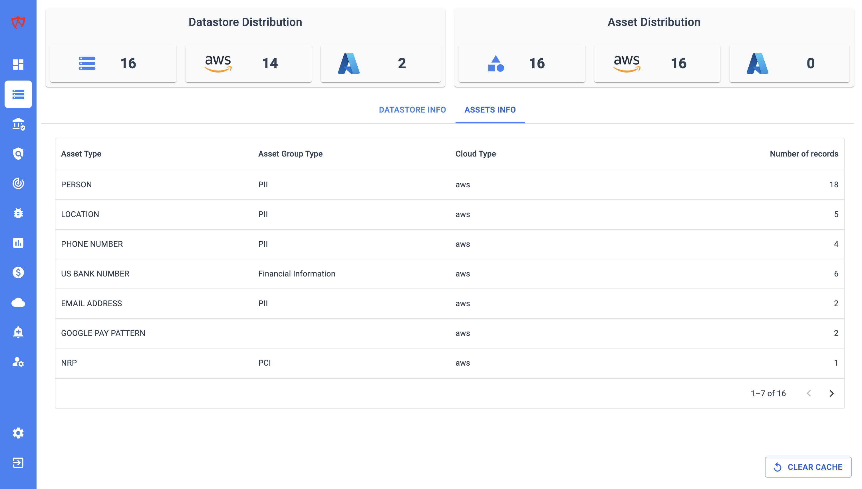Click the Clear Cache button
The image size is (862, 489).
(808, 467)
